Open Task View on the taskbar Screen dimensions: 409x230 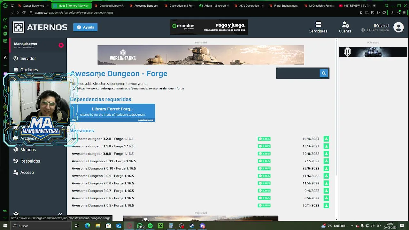click(x=77, y=226)
